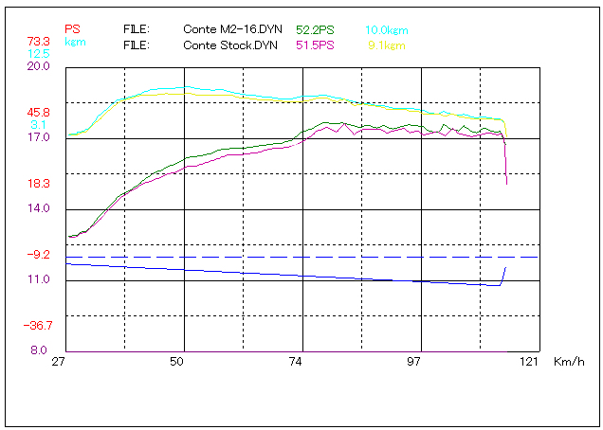Click the 27 value at axis origin
603x430 pixels.
[x=59, y=363]
